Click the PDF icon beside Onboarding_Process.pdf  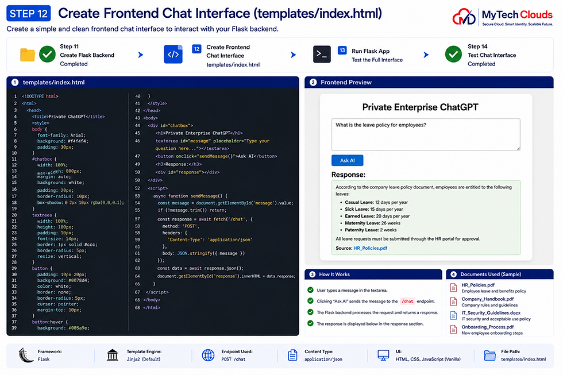453,330
